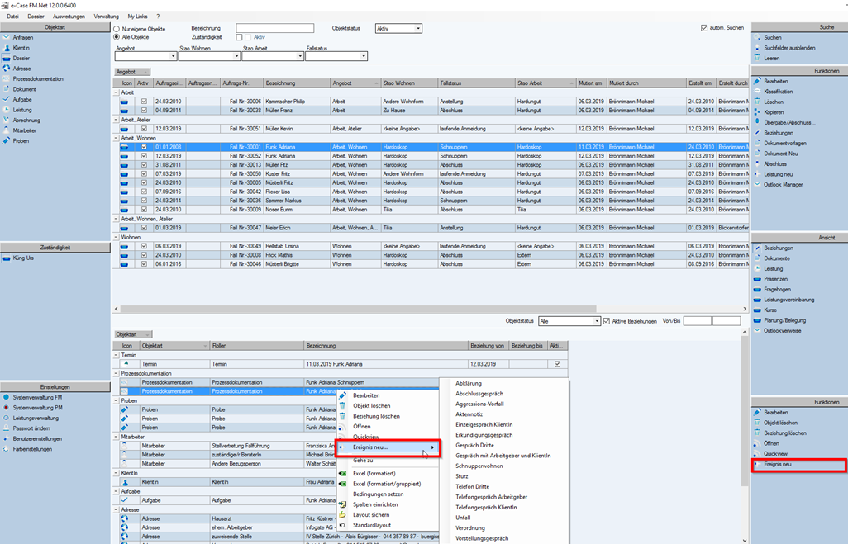Open Fallstatus filter dropdown
Image resolution: width=848 pixels, height=544 pixels.
(x=364, y=56)
